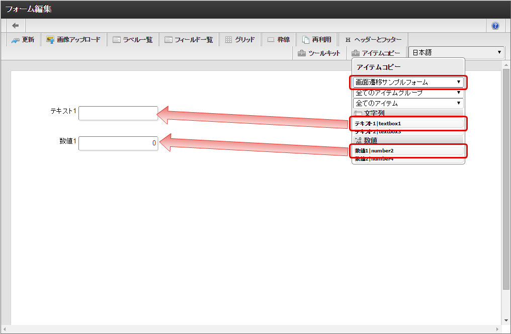
Task: Open the ツールキット toolkit panel
Action: [x=319, y=53]
